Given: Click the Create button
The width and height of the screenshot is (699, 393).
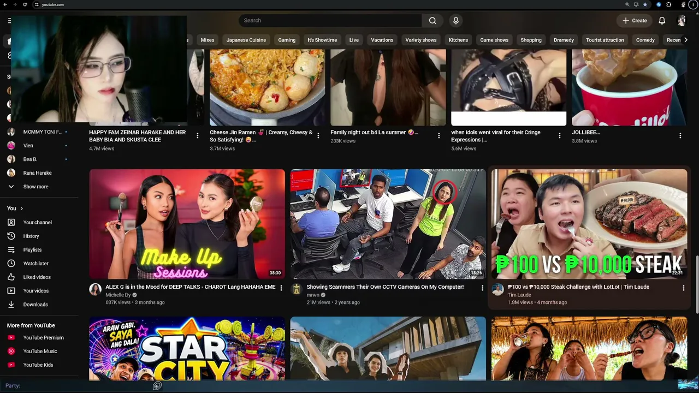Looking at the screenshot, I should point(635,21).
